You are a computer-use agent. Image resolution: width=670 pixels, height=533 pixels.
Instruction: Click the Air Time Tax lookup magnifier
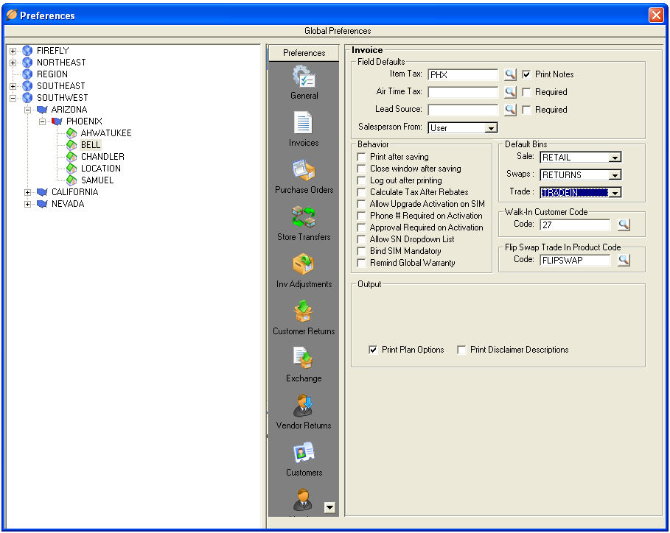click(510, 92)
